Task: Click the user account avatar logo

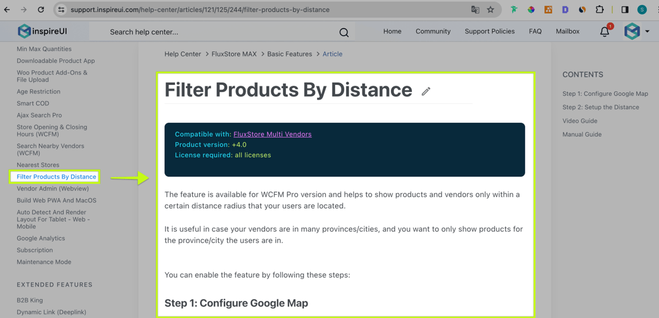Action: [632, 31]
